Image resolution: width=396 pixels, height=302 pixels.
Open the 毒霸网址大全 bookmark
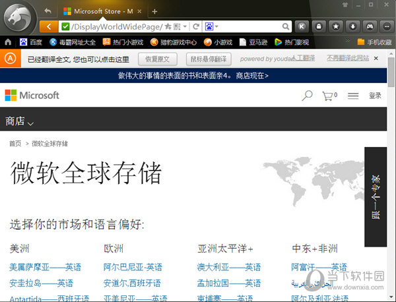point(73,42)
